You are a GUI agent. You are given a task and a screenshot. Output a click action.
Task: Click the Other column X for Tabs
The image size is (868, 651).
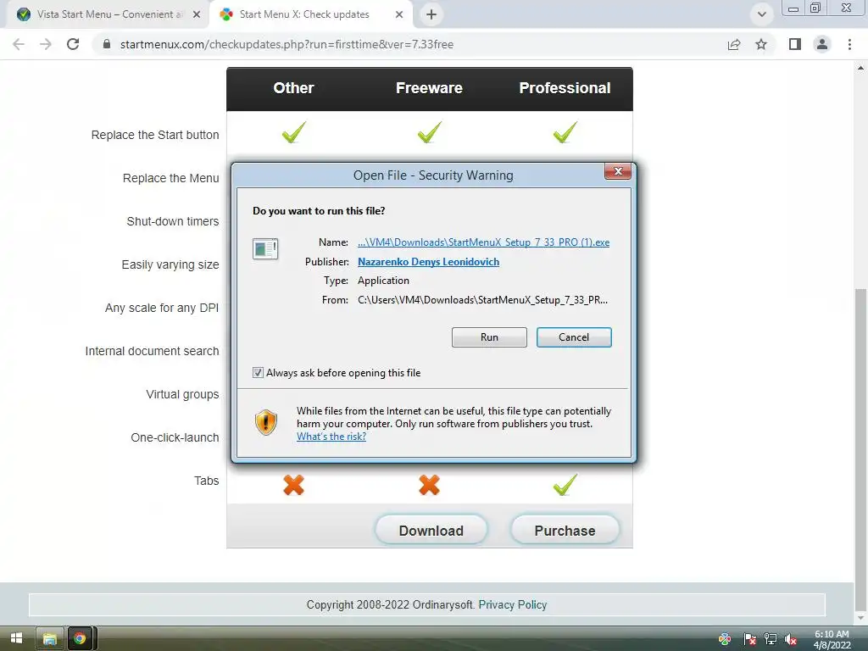(293, 485)
